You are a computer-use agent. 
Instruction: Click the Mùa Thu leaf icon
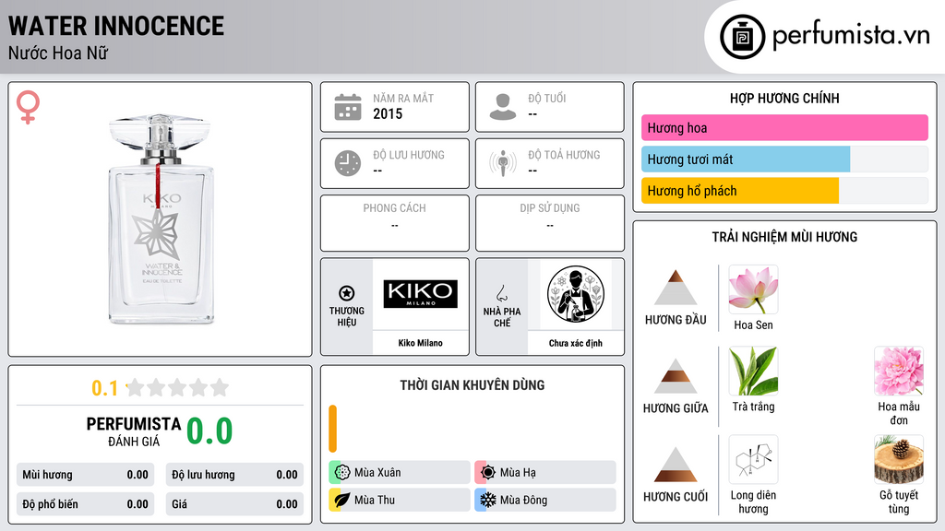(341, 500)
